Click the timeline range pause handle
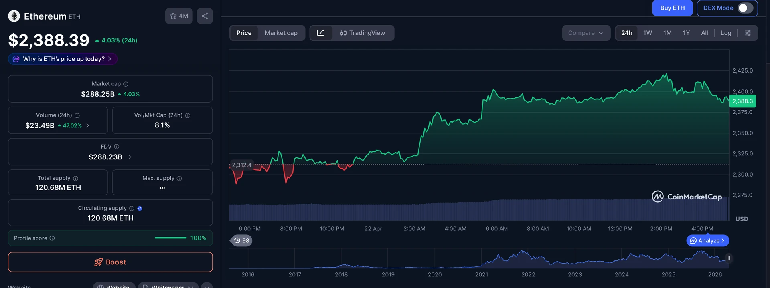770x288 pixels. pyautogui.click(x=729, y=258)
